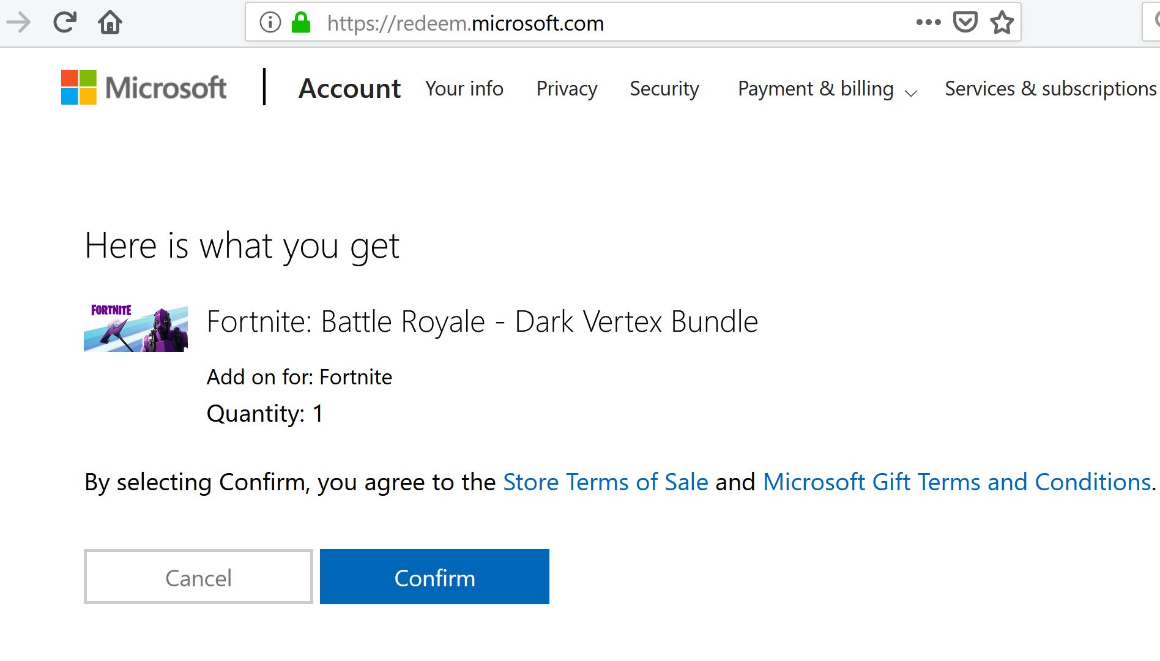1160x661 pixels.
Task: Open Services & subscriptions menu item
Action: tap(1050, 89)
